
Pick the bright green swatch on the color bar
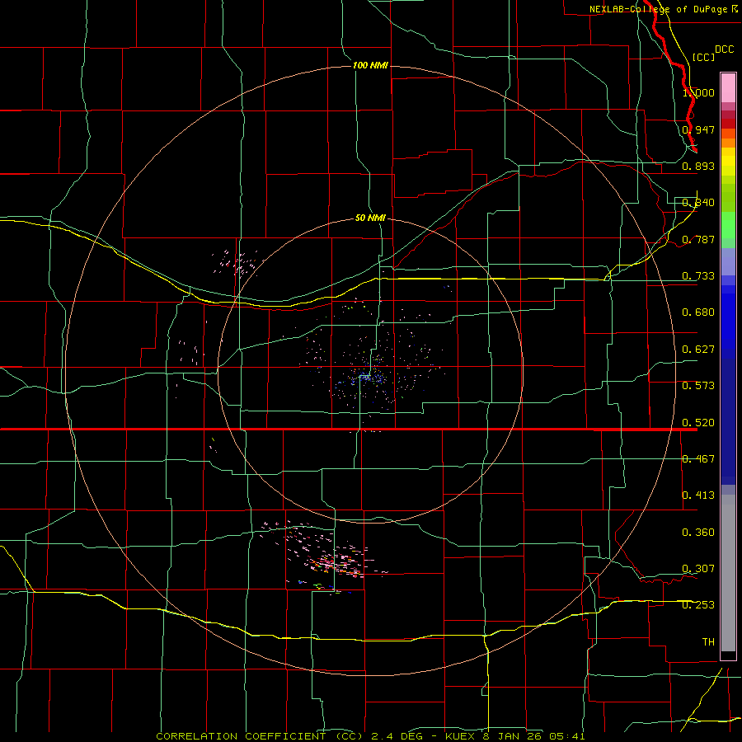[728, 225]
